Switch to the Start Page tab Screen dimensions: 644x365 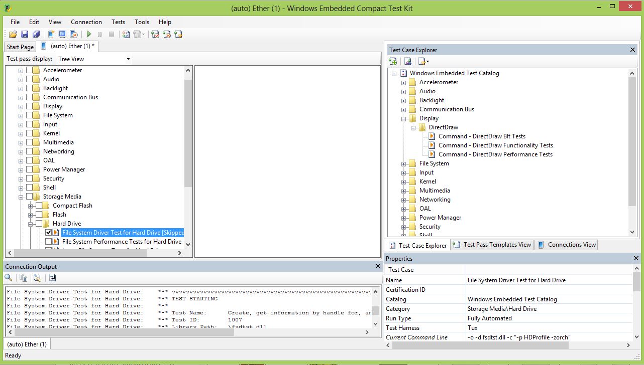20,47
